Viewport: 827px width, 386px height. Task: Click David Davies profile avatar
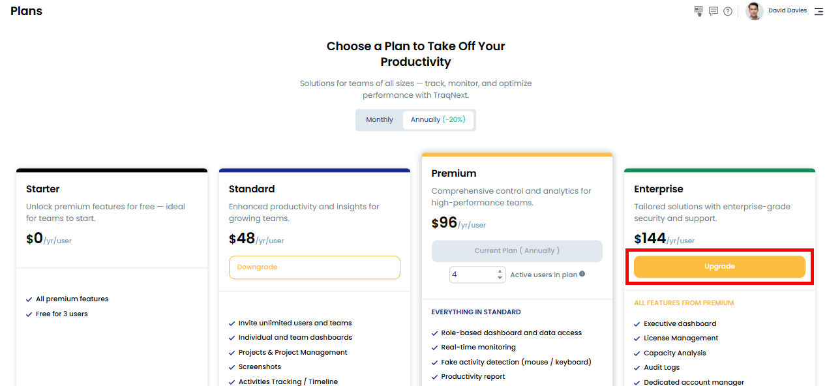click(x=755, y=11)
